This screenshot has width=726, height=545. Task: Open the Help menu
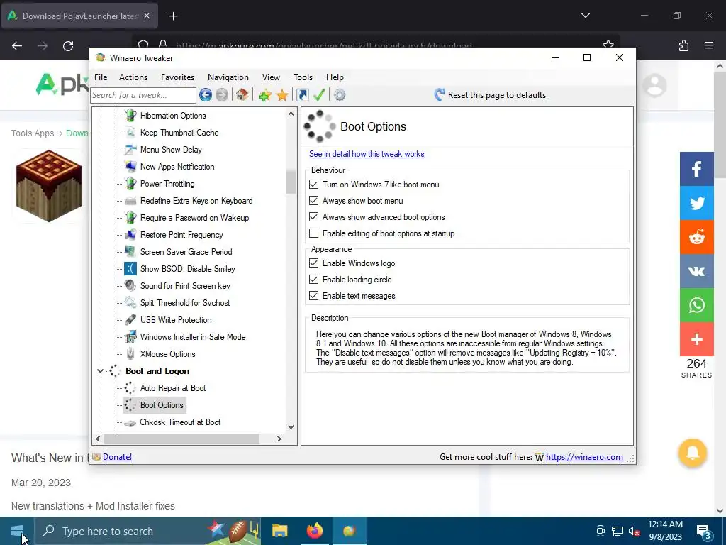click(x=335, y=77)
